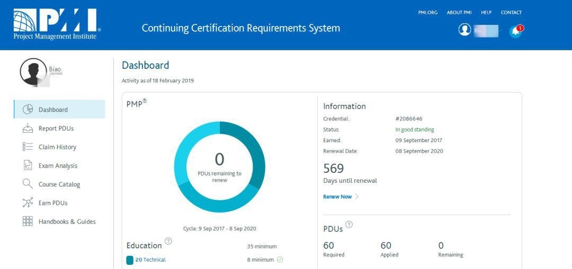Image resolution: width=572 pixels, height=269 pixels.
Task: Open the notifications bell
Action: click(x=515, y=31)
